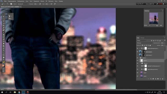Screen dimensions: 167x94
Task: Hide the top Яркость/Контрастность 2 layer
Action: (138, 48)
